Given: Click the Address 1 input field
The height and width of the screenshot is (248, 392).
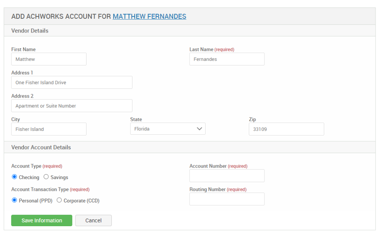Looking at the screenshot, I should pyautogui.click(x=72, y=82).
